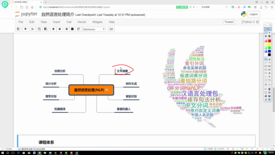Viewport: 275px width, 155px height.
Task: Open the command palette keyboard icon
Action: (111, 29)
